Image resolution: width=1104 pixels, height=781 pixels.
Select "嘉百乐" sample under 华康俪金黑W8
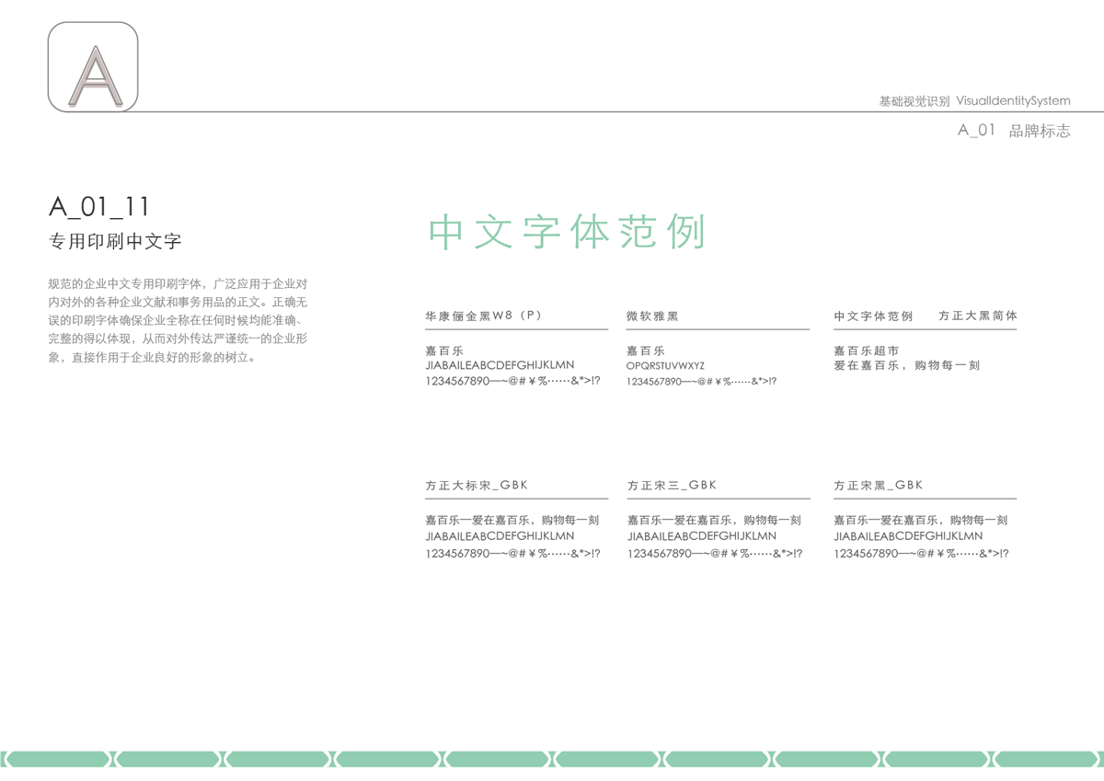(x=444, y=350)
